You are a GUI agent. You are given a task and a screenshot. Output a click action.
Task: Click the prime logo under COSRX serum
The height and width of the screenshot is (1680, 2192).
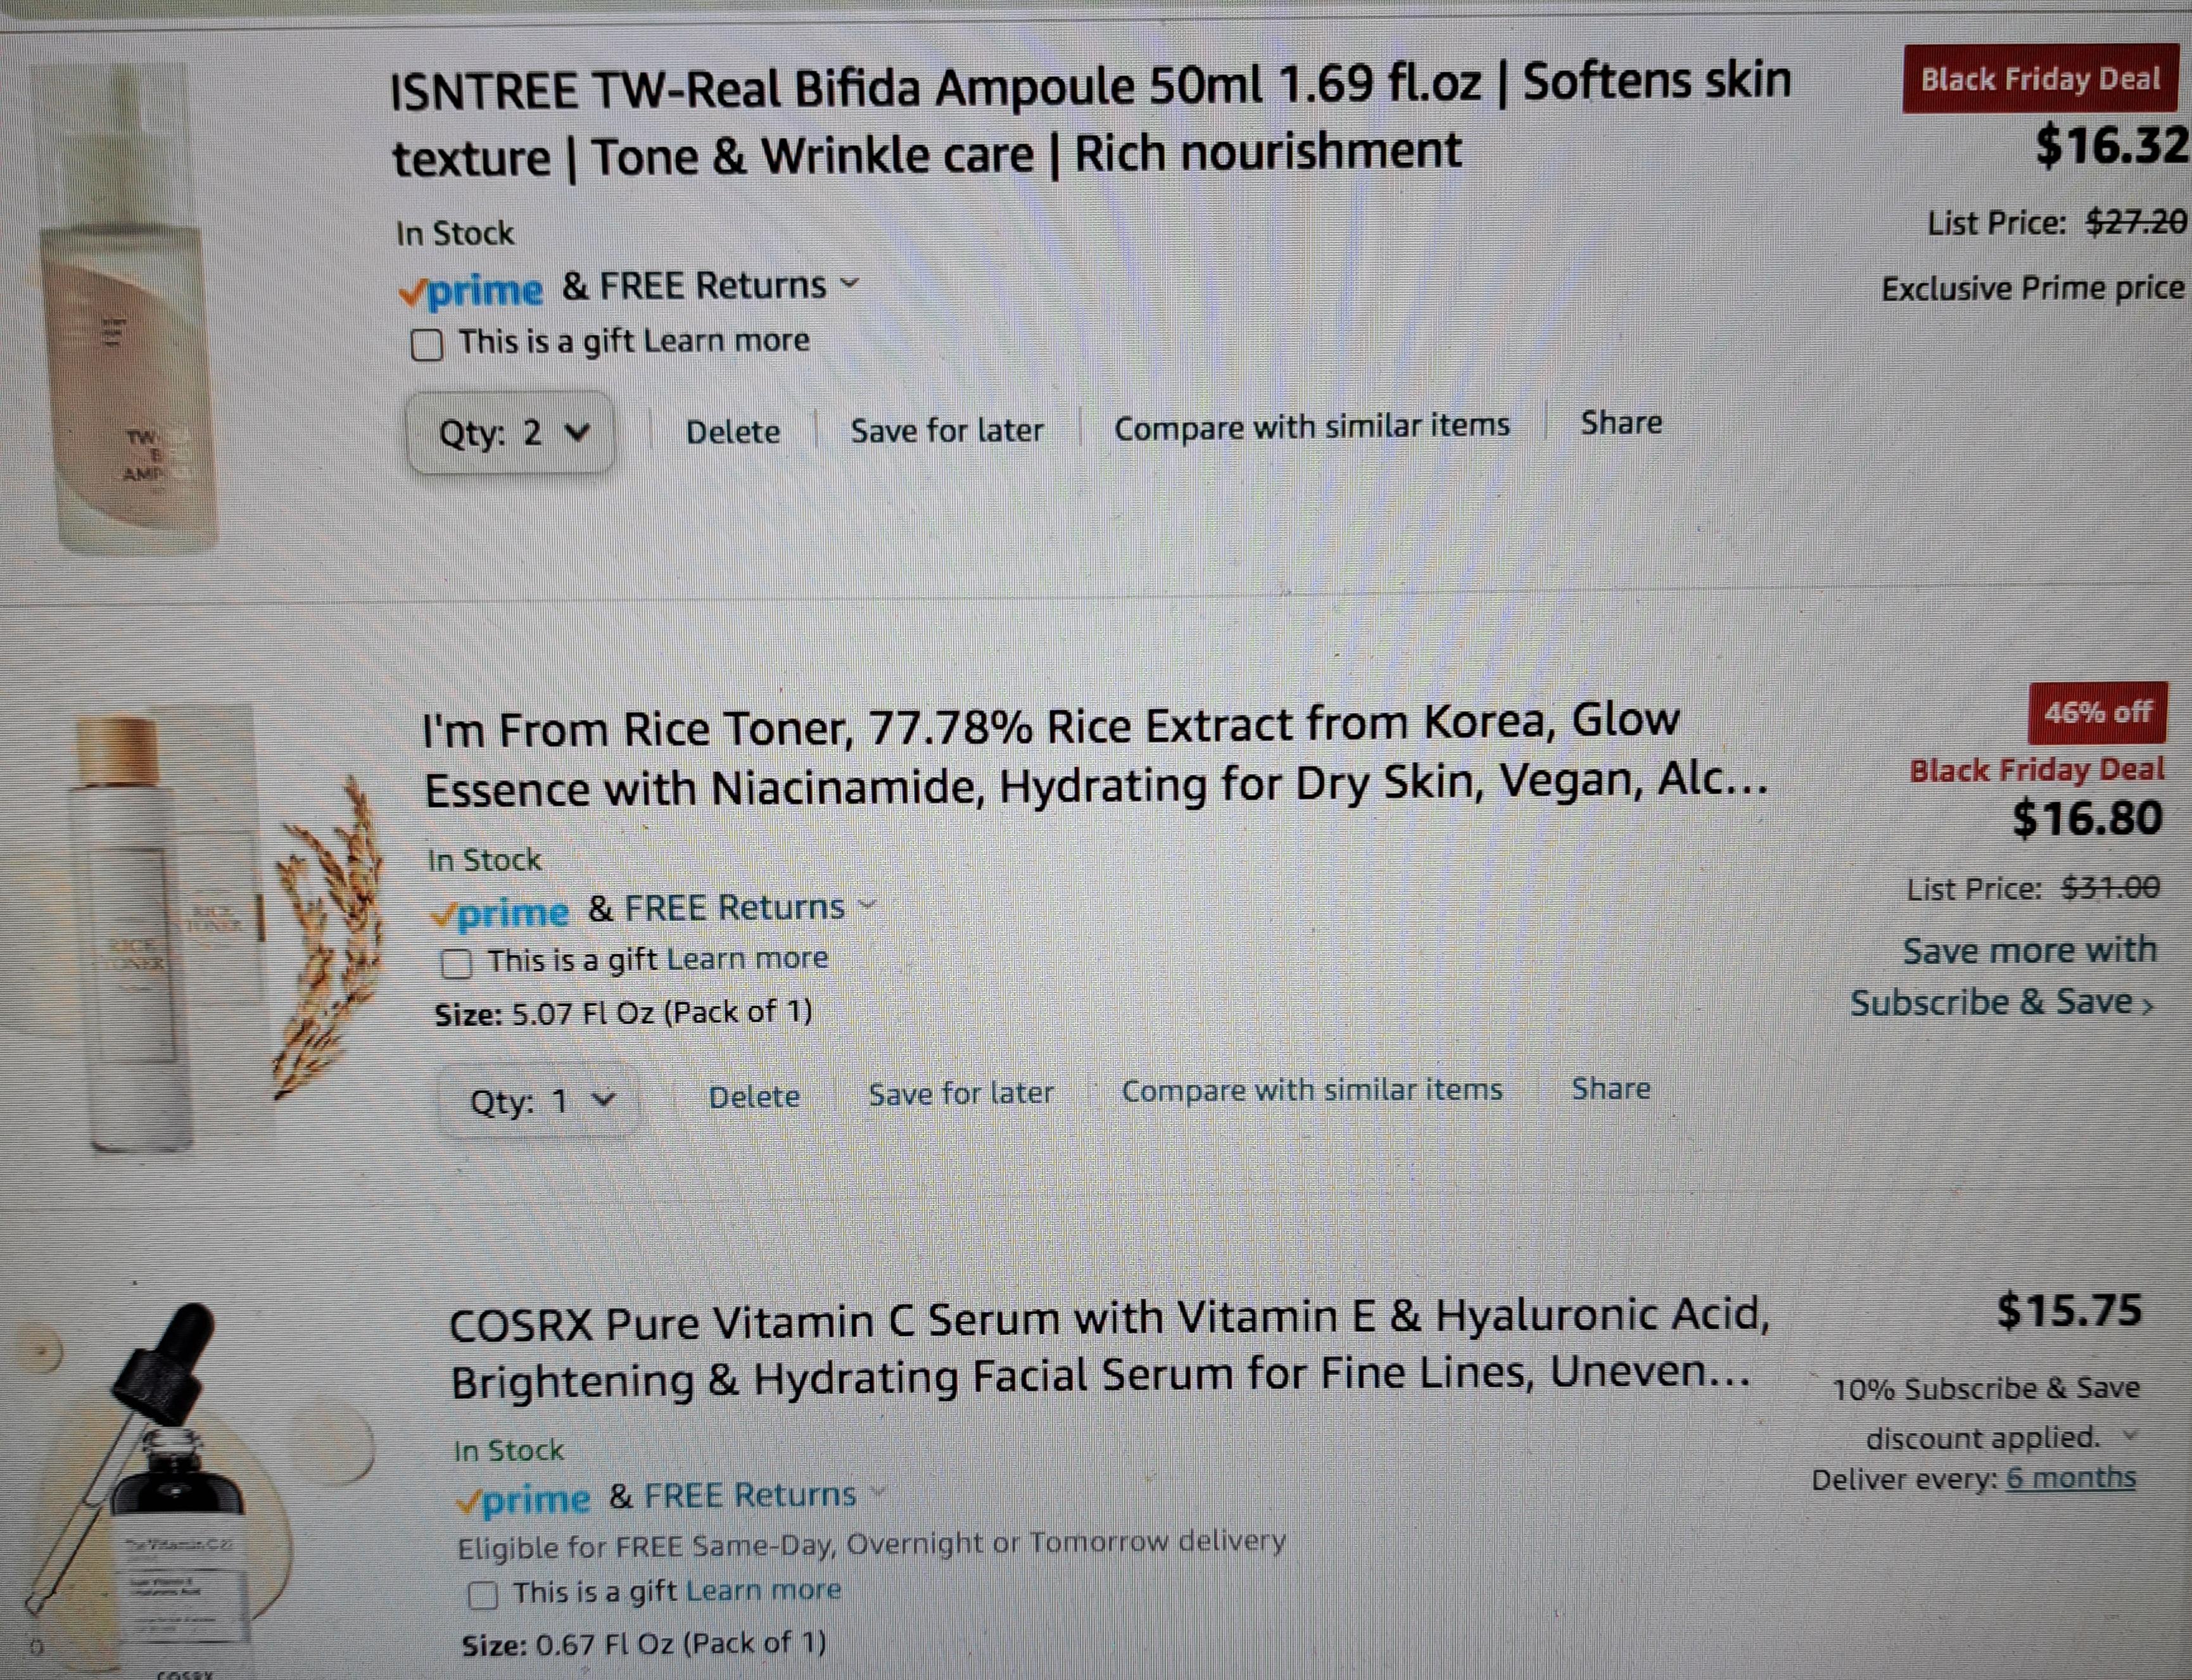(x=523, y=1499)
